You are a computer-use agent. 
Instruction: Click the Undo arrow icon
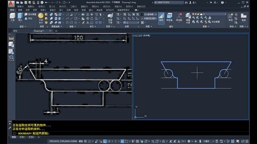coord(46,2)
